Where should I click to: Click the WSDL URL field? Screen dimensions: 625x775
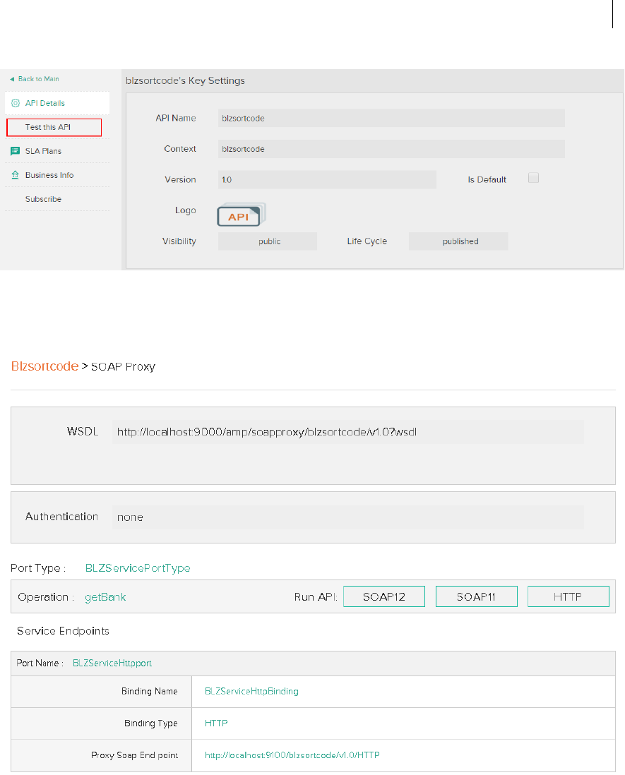point(347,431)
